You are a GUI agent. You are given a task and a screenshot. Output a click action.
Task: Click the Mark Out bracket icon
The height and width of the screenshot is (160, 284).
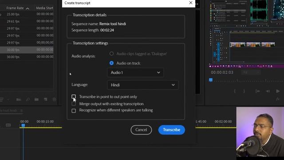(x=244, y=91)
